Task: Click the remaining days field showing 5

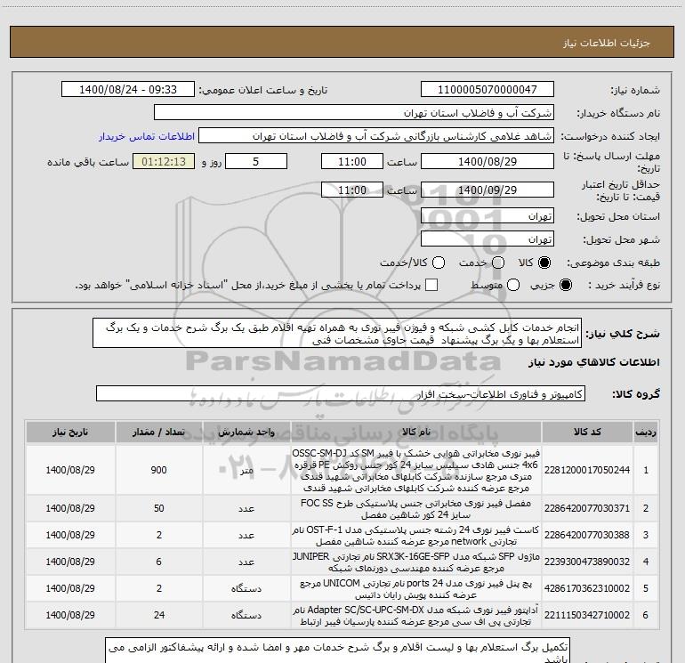Action: coord(256,161)
